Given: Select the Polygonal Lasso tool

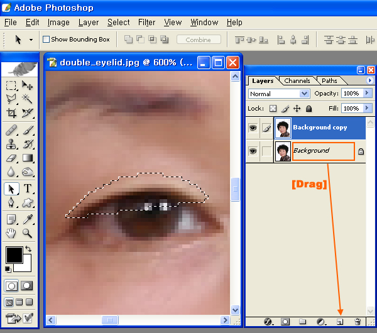Looking at the screenshot, I should pos(11,99).
